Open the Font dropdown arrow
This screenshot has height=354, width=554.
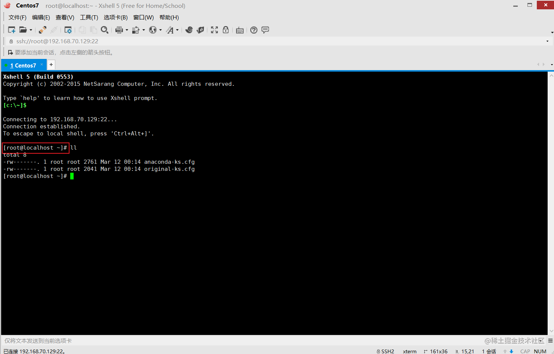177,30
